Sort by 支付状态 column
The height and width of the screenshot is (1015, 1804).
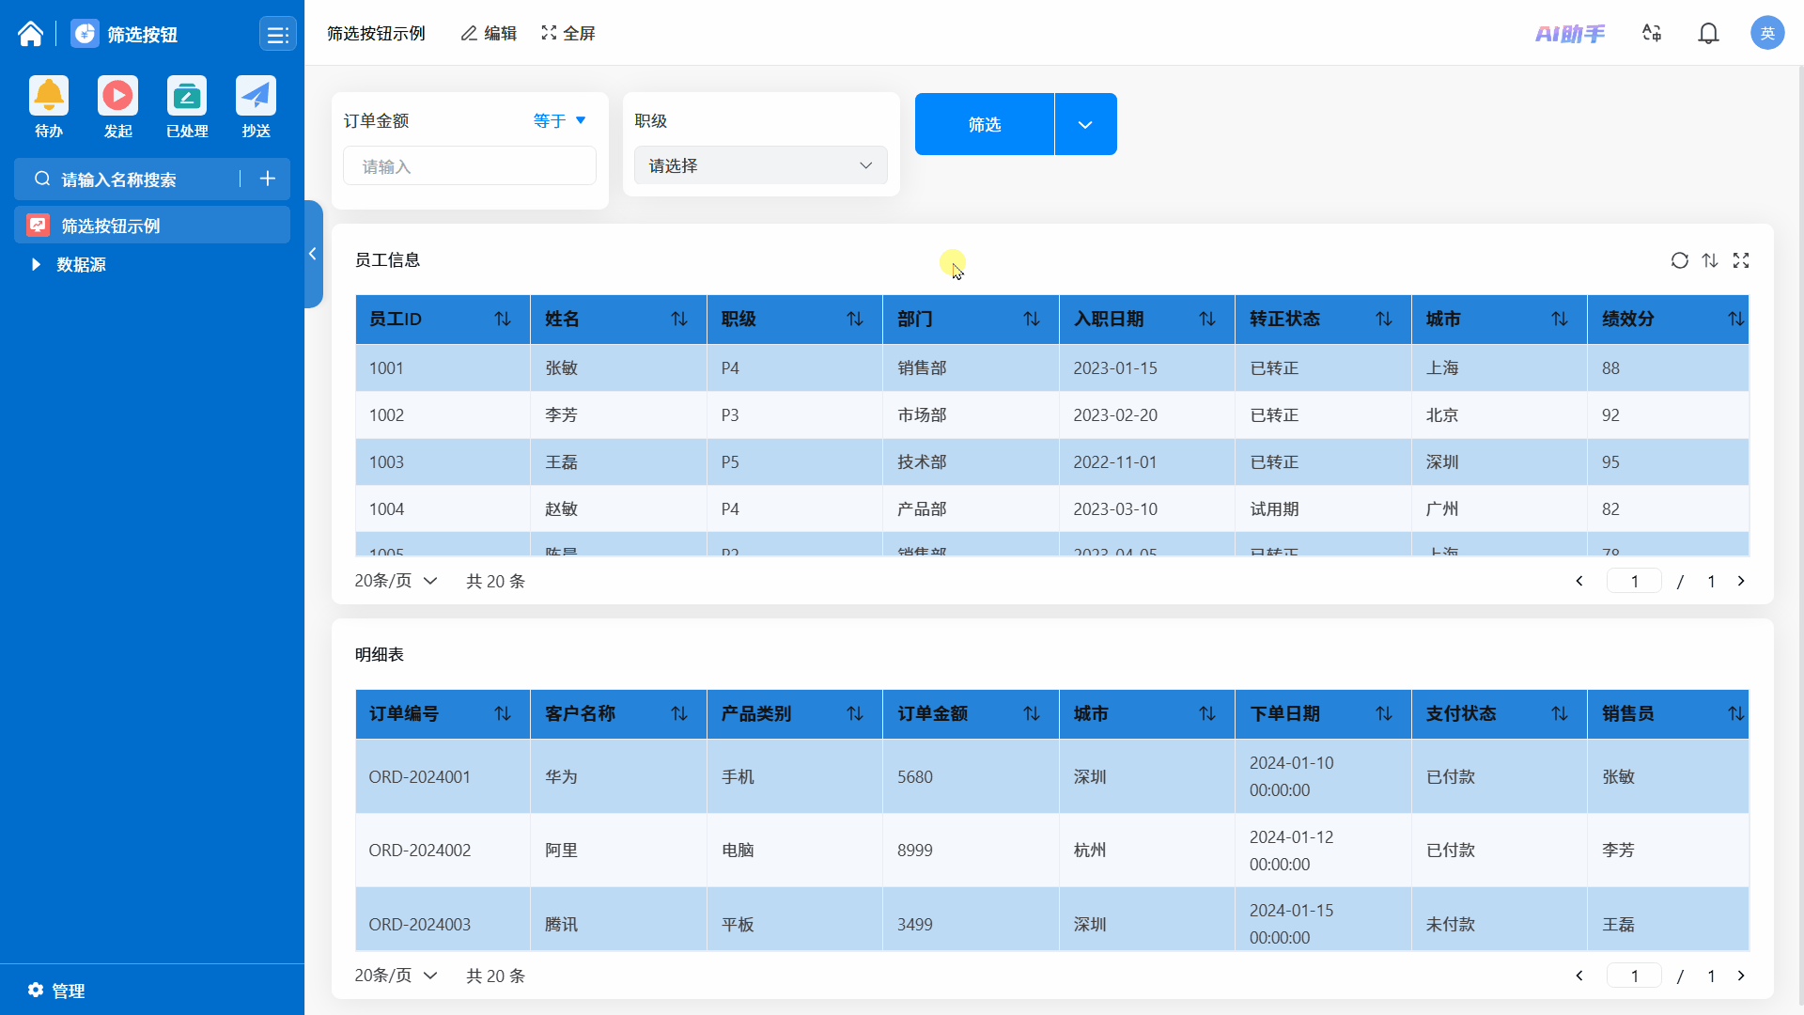pos(1560,714)
